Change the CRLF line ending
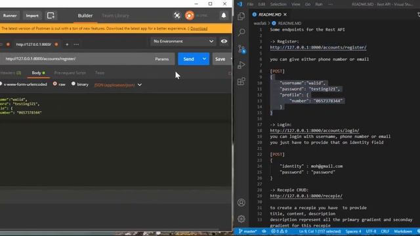This screenshot has width=420, height=236. 385,231
